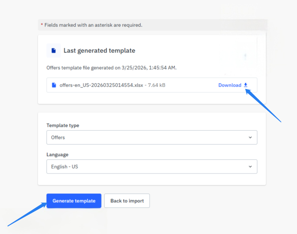Screen dimensions: 297x234
Task: Open the Language dropdown showing English - US
Action: [x=151, y=167]
